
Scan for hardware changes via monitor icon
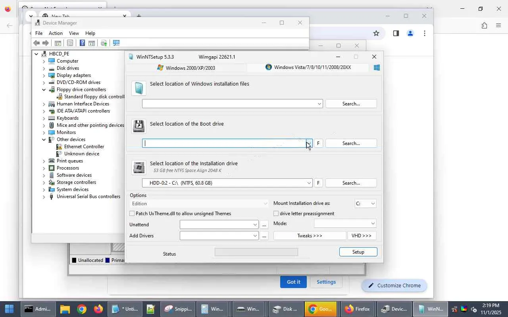click(116, 43)
